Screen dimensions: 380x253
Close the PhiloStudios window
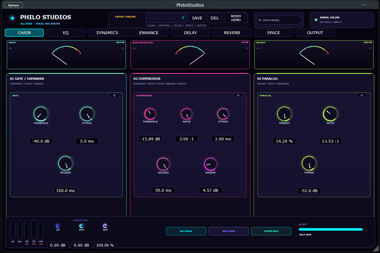(x=374, y=5)
